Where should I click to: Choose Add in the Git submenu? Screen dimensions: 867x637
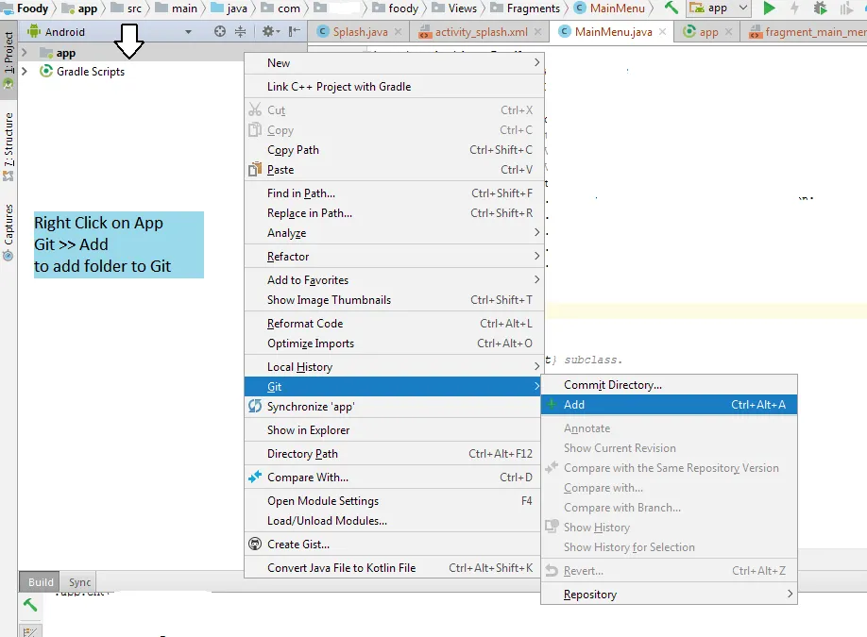coord(669,405)
